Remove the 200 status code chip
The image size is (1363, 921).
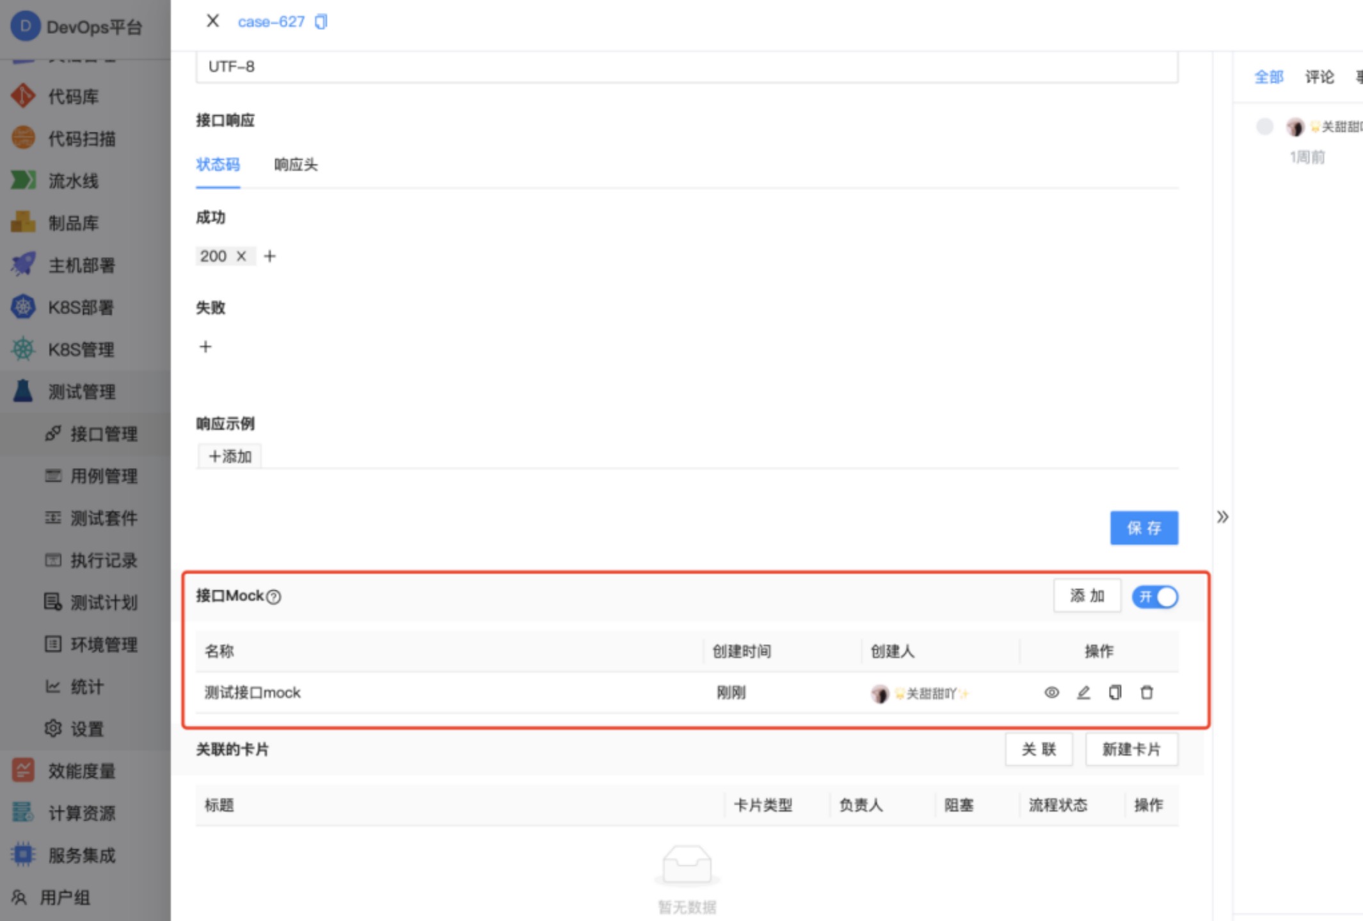(x=241, y=256)
